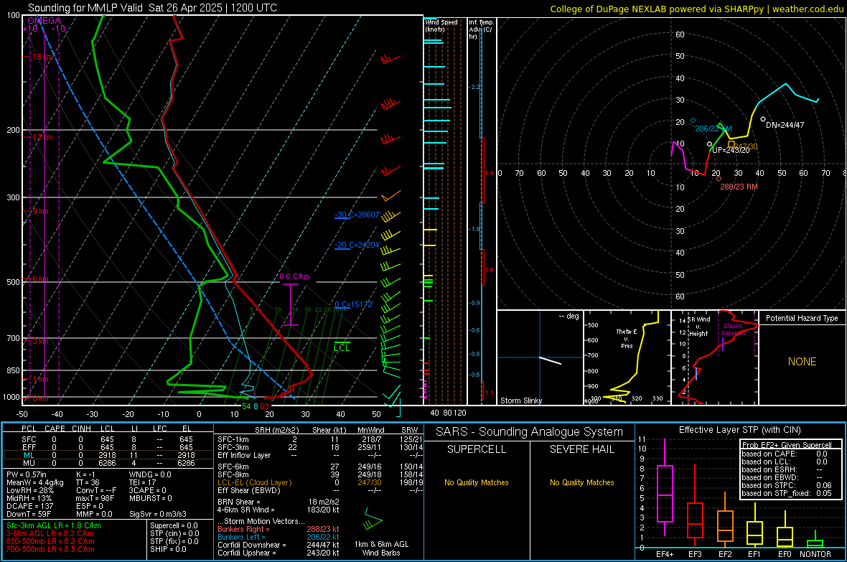This screenshot has width=847, height=562.
Task: Click the '700-500mb LR = 8.5 C/km' line
Action: click(50, 549)
